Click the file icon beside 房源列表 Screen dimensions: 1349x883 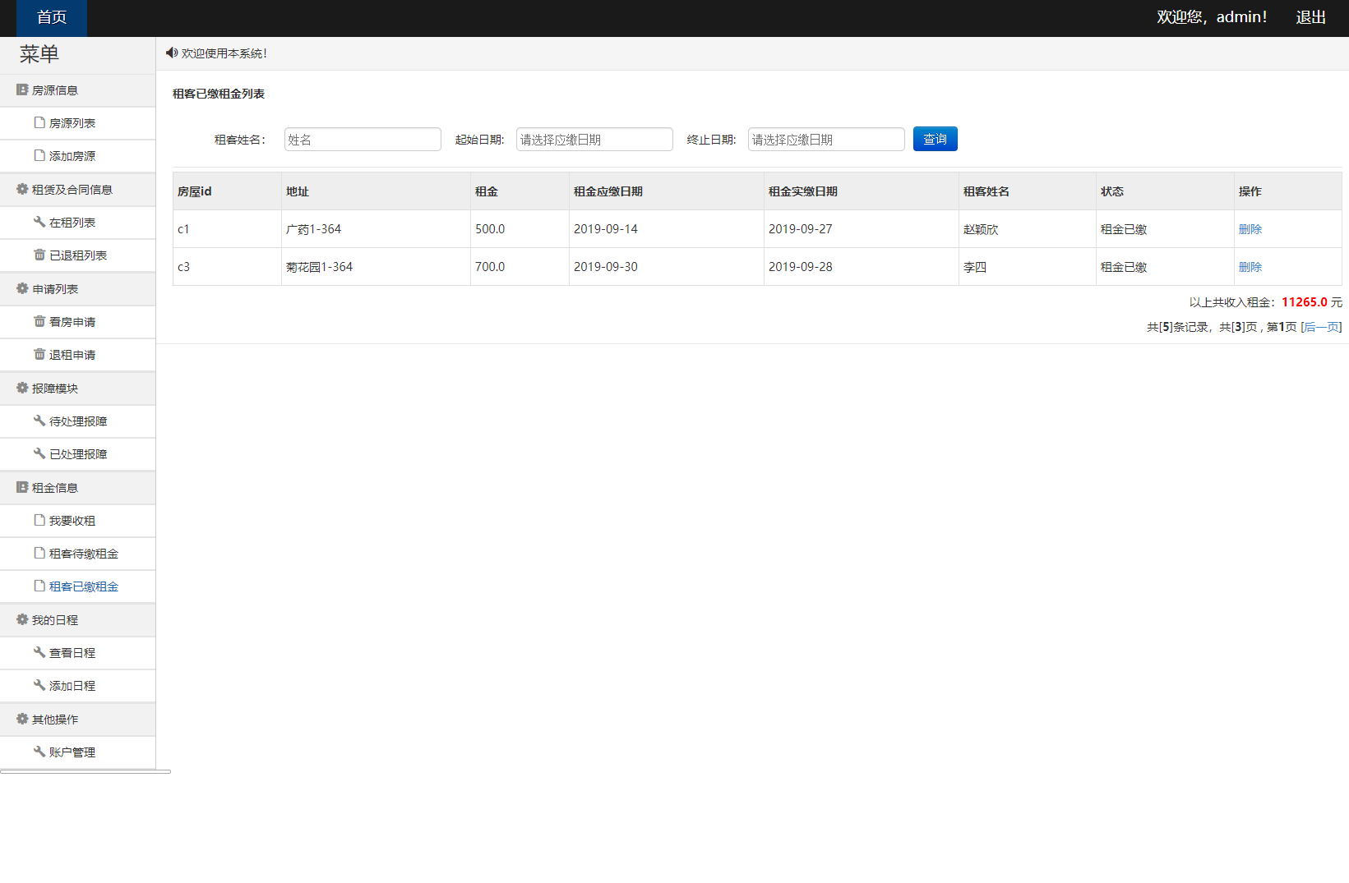[x=39, y=122]
